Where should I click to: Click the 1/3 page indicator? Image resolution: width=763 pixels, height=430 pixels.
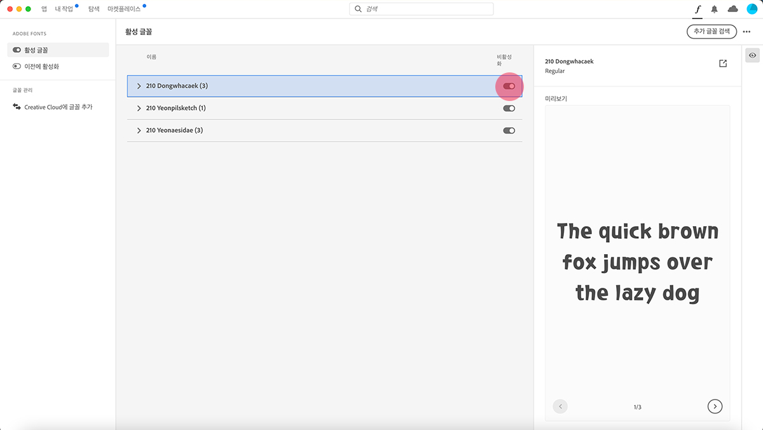(637, 407)
